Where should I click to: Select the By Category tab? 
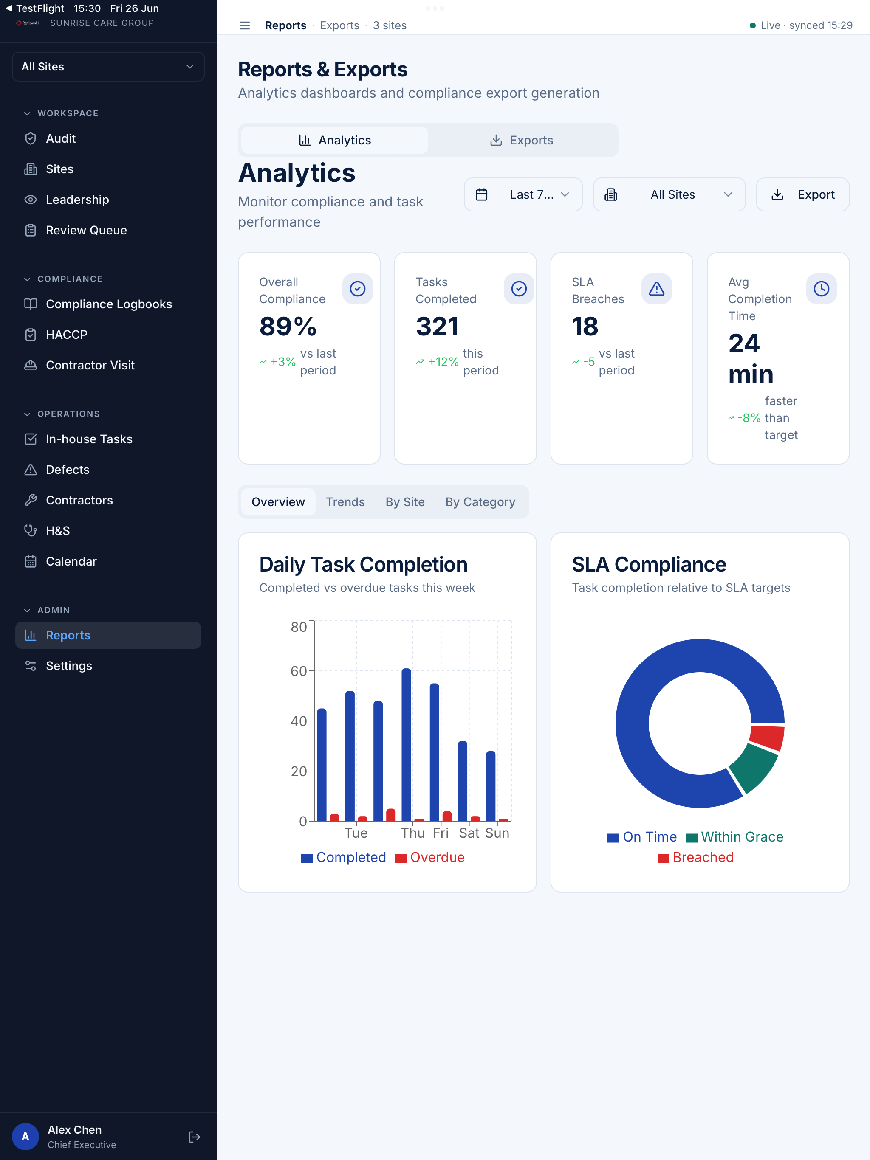480,502
